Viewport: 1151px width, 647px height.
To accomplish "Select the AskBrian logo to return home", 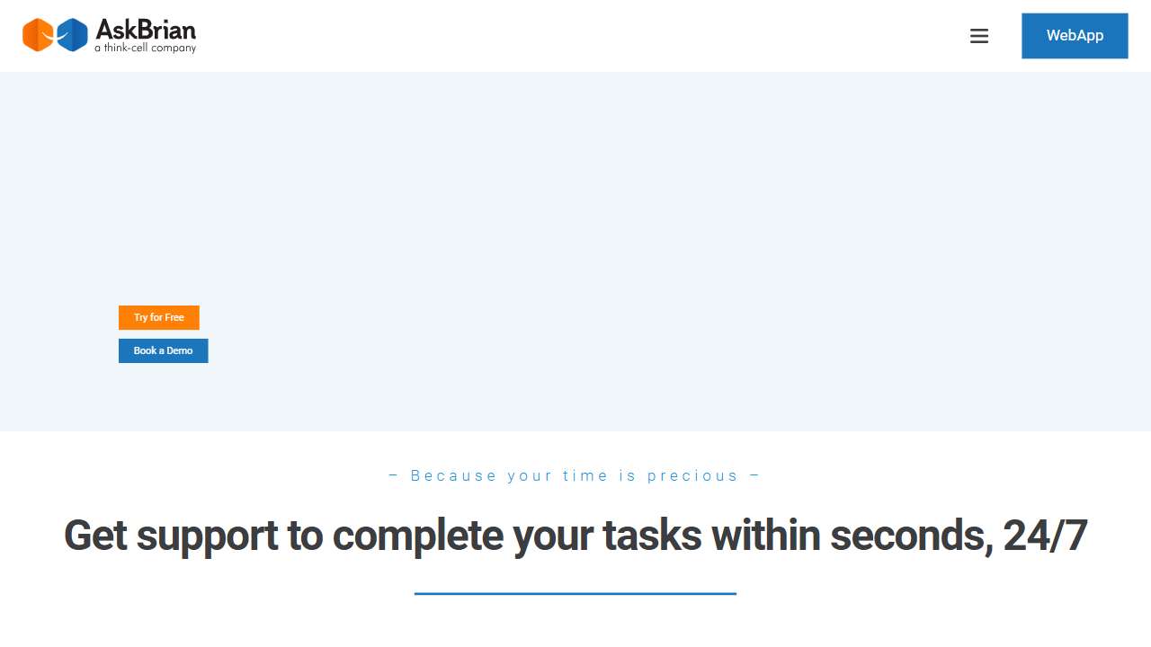I will 108,34.
